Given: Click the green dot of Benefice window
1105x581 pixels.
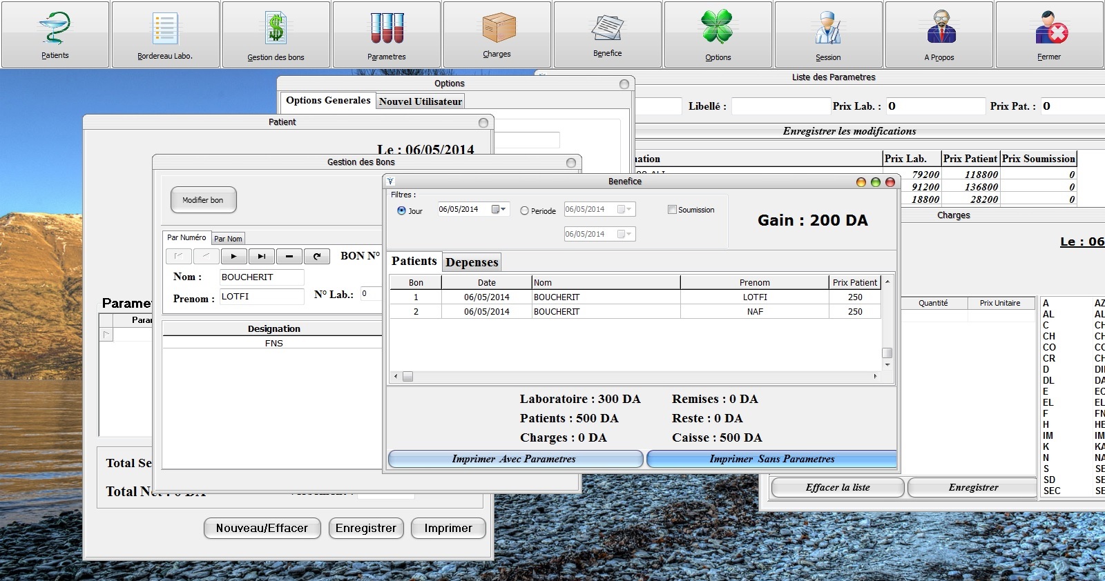Looking at the screenshot, I should coord(875,182).
